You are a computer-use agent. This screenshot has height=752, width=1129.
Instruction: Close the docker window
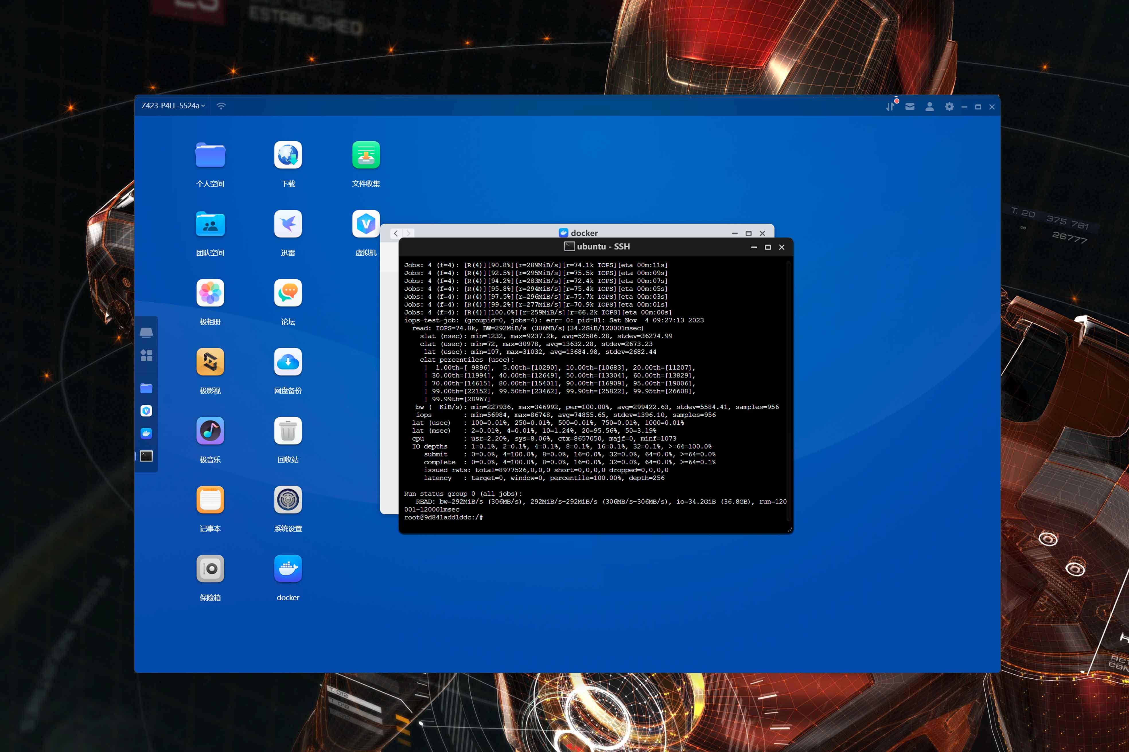tap(762, 234)
